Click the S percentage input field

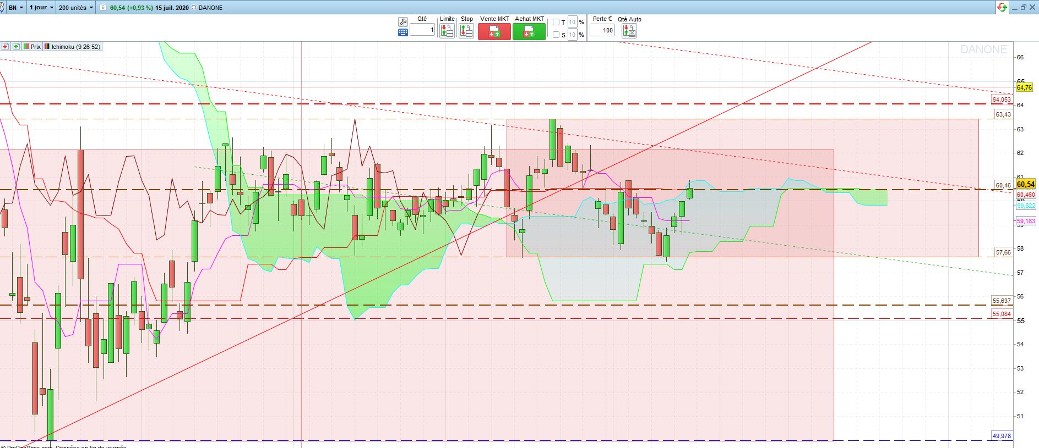coord(573,35)
